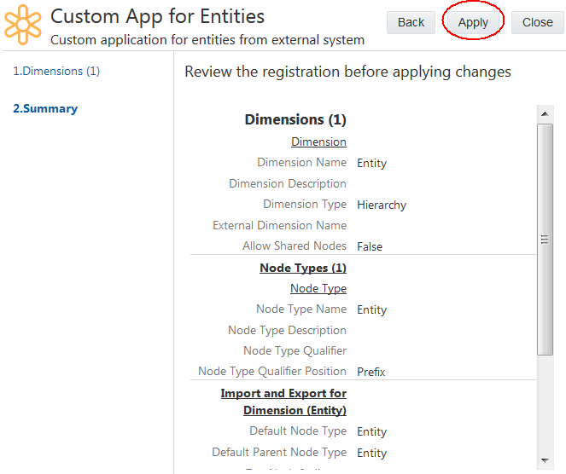Screen dimensions: 566x474
Task: Click the scrollbar down arrow
Action: point(544,460)
